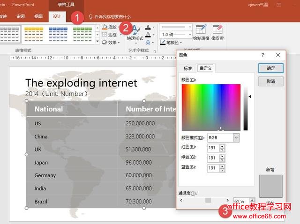Screen dimensions: 300x224
Task: Click the Green value field showing 191
Action: tap(213, 158)
